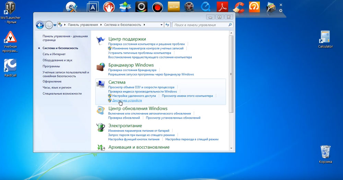Launch Adobe Acrobat from the dock
Viewport: 343px width, 180px height.
(x=222, y=7)
